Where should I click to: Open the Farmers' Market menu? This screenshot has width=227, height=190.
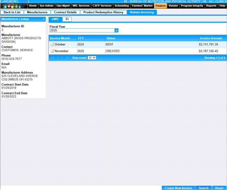coord(142,6)
